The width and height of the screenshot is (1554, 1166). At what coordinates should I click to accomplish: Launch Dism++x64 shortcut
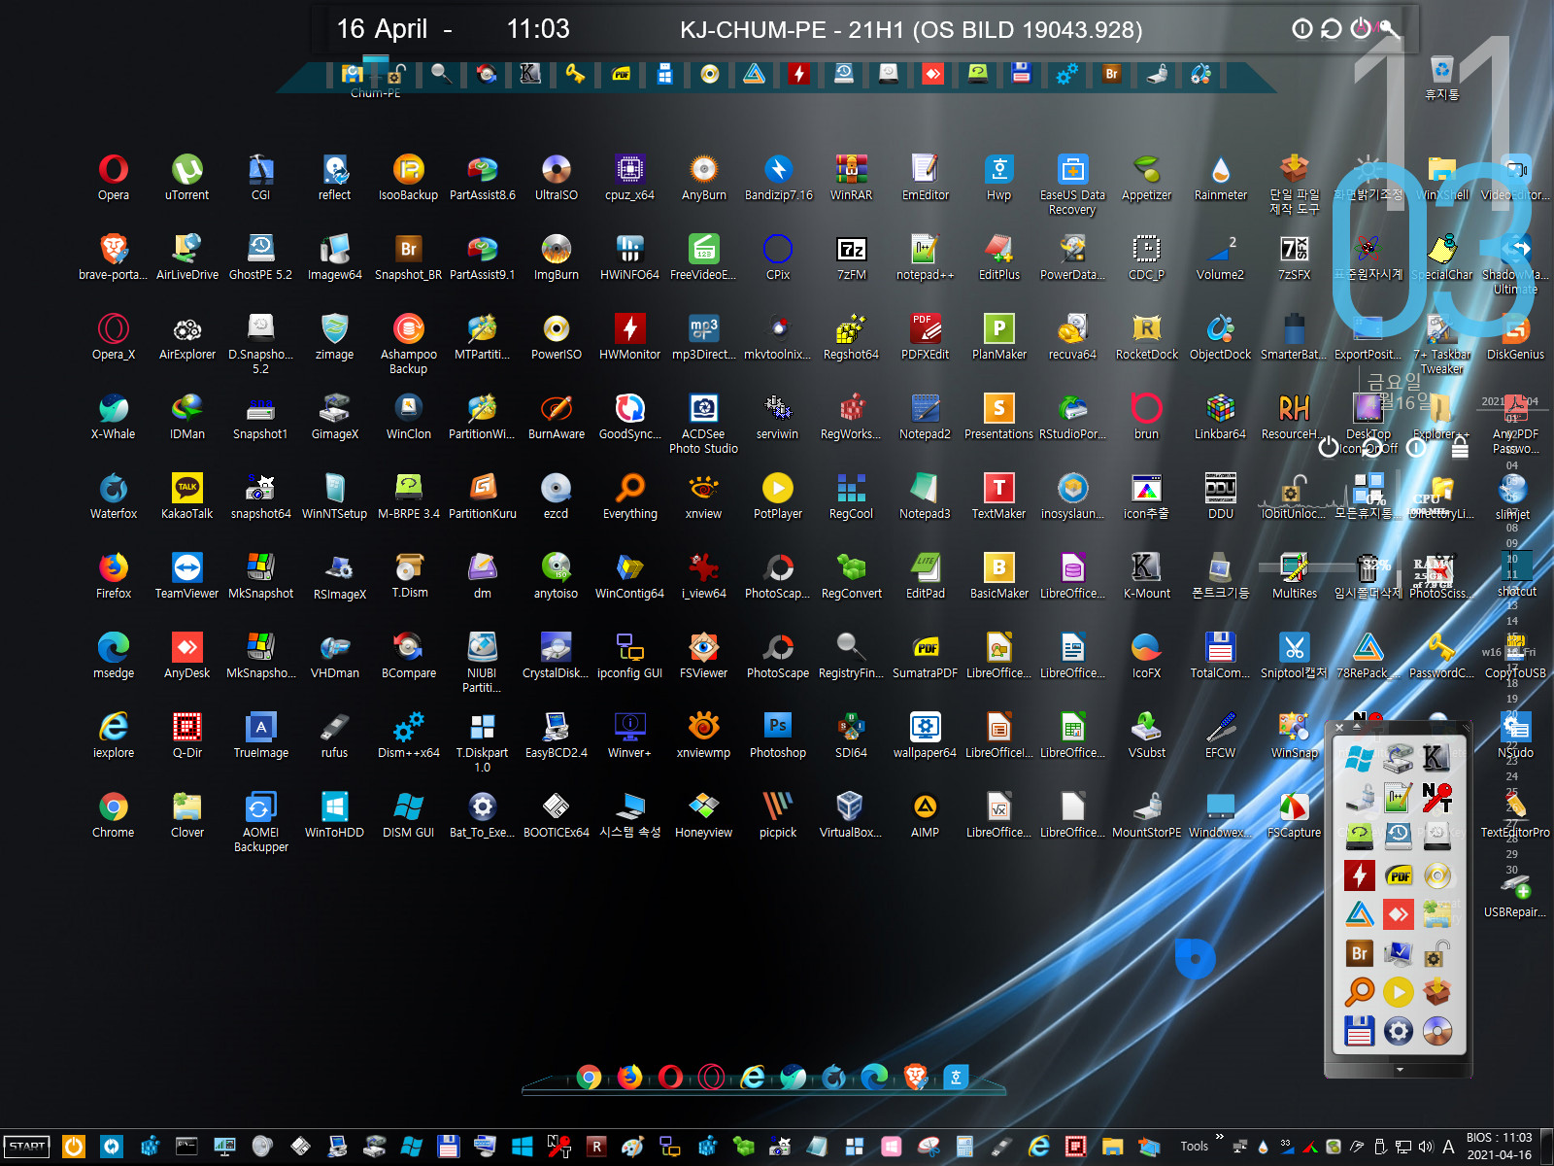(409, 735)
